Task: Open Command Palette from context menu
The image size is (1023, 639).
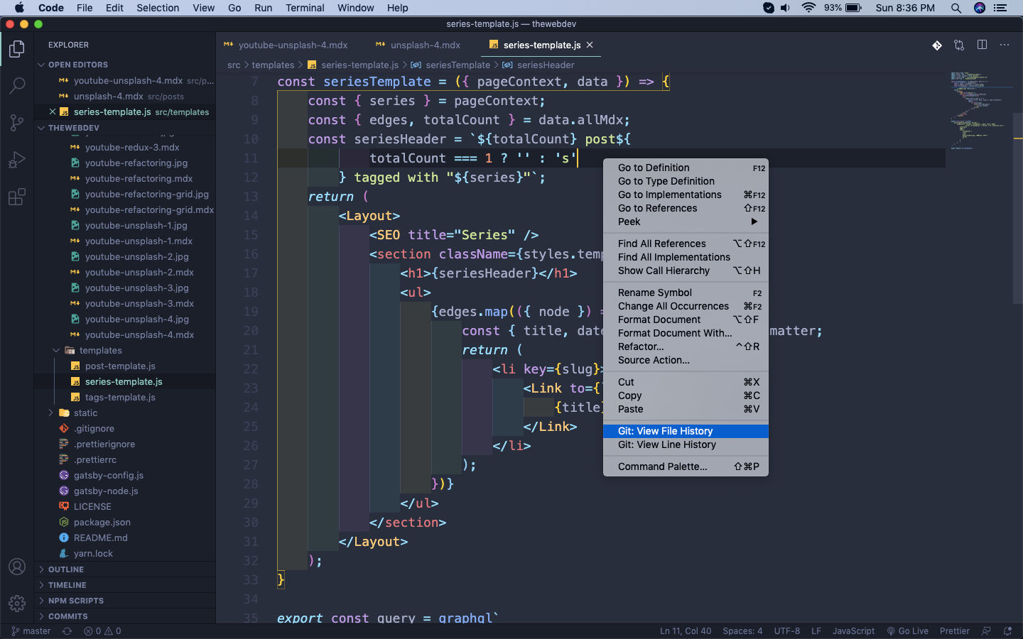Action: (686, 466)
